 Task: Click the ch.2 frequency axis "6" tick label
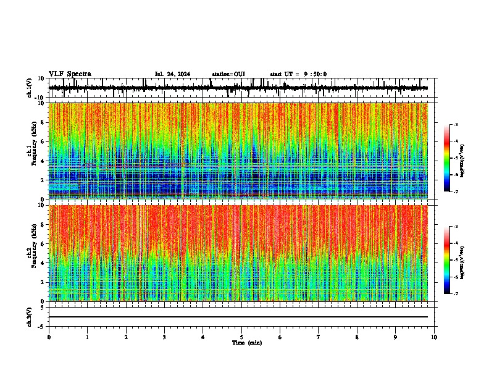click(x=44, y=243)
